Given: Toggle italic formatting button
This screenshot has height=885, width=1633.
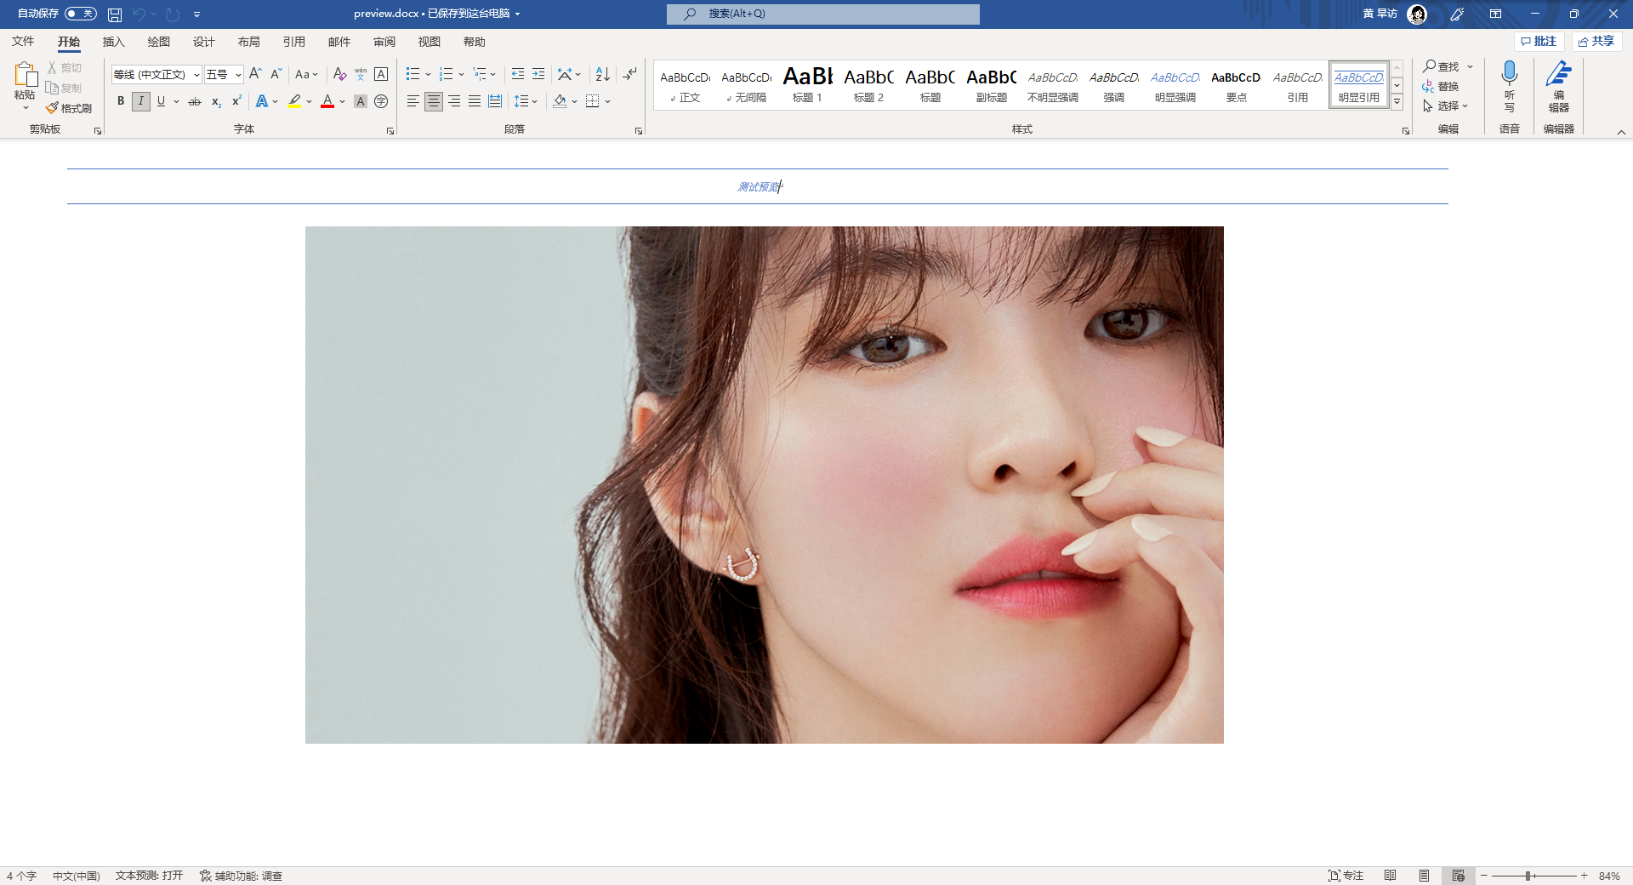Looking at the screenshot, I should point(141,101).
